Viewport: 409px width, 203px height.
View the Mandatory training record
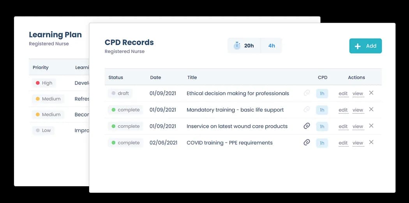[358, 110]
